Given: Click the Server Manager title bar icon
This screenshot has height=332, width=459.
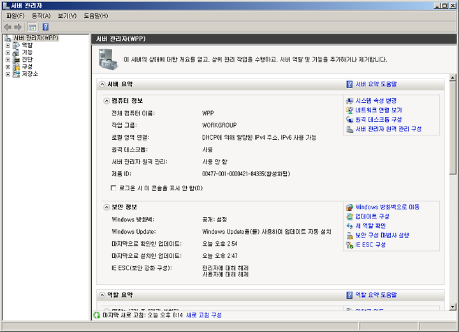Looking at the screenshot, I should pyautogui.click(x=6, y=5).
